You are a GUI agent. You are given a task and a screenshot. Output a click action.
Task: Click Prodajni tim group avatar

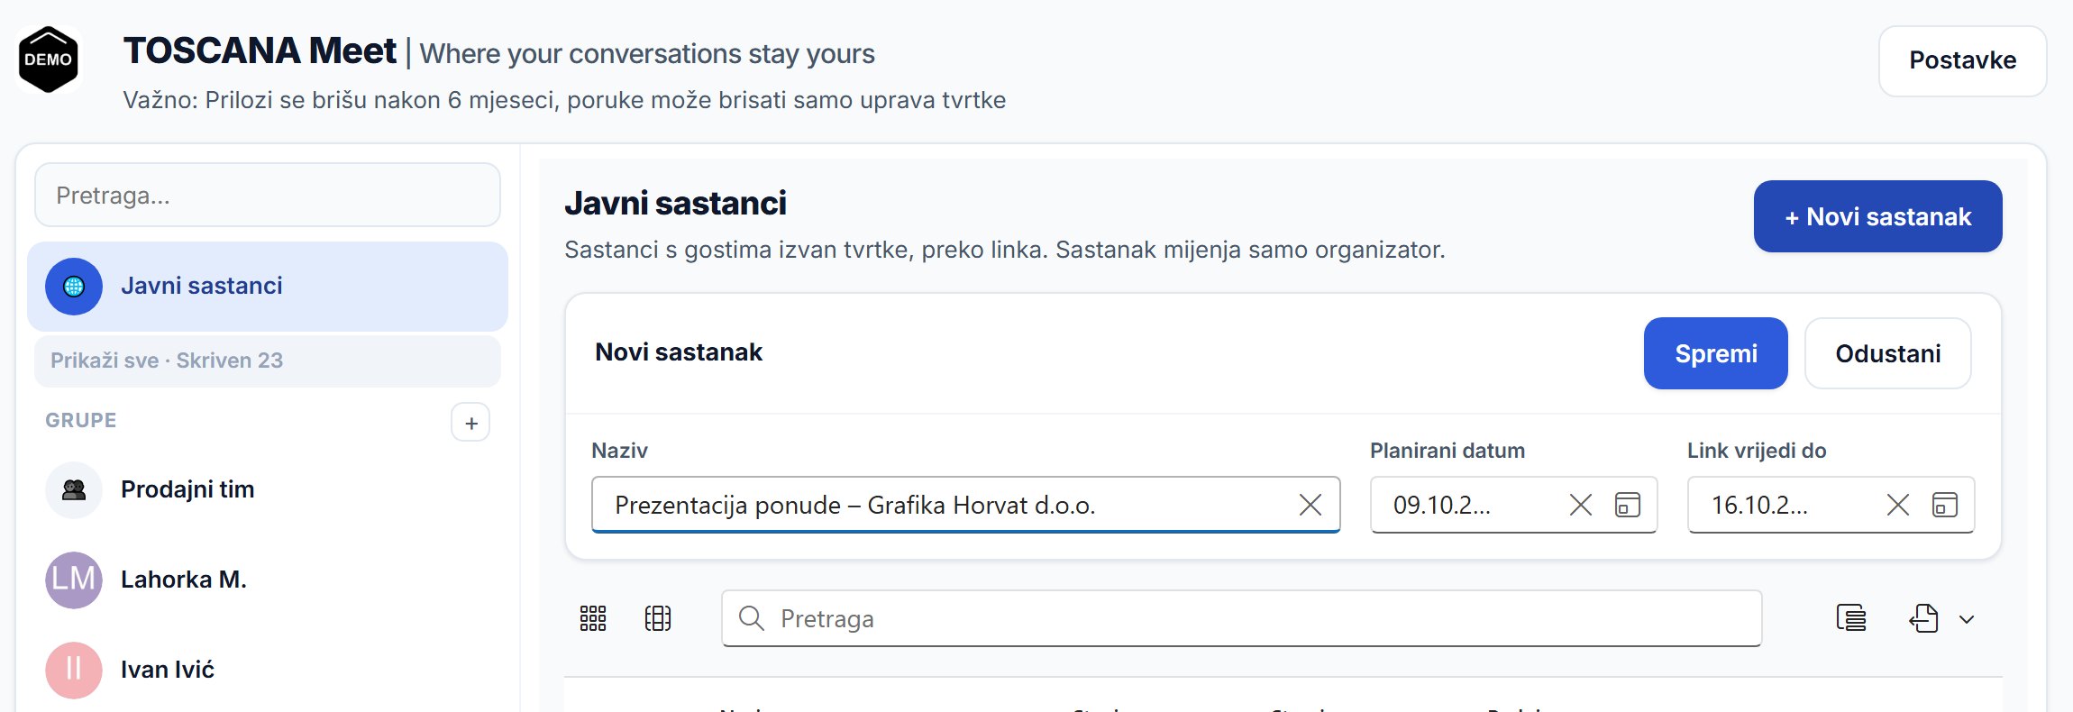tap(74, 490)
